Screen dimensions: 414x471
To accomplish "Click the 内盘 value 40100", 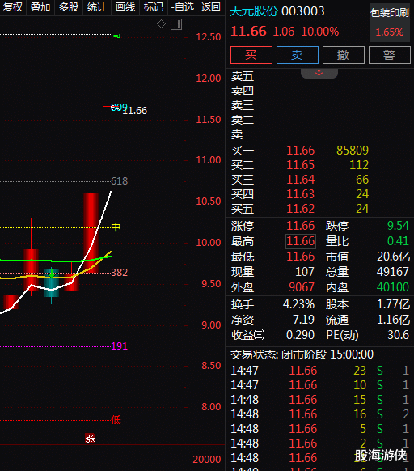I will pos(393,287).
